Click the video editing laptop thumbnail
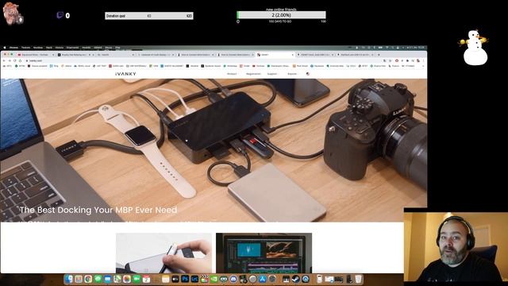 [x=264, y=253]
